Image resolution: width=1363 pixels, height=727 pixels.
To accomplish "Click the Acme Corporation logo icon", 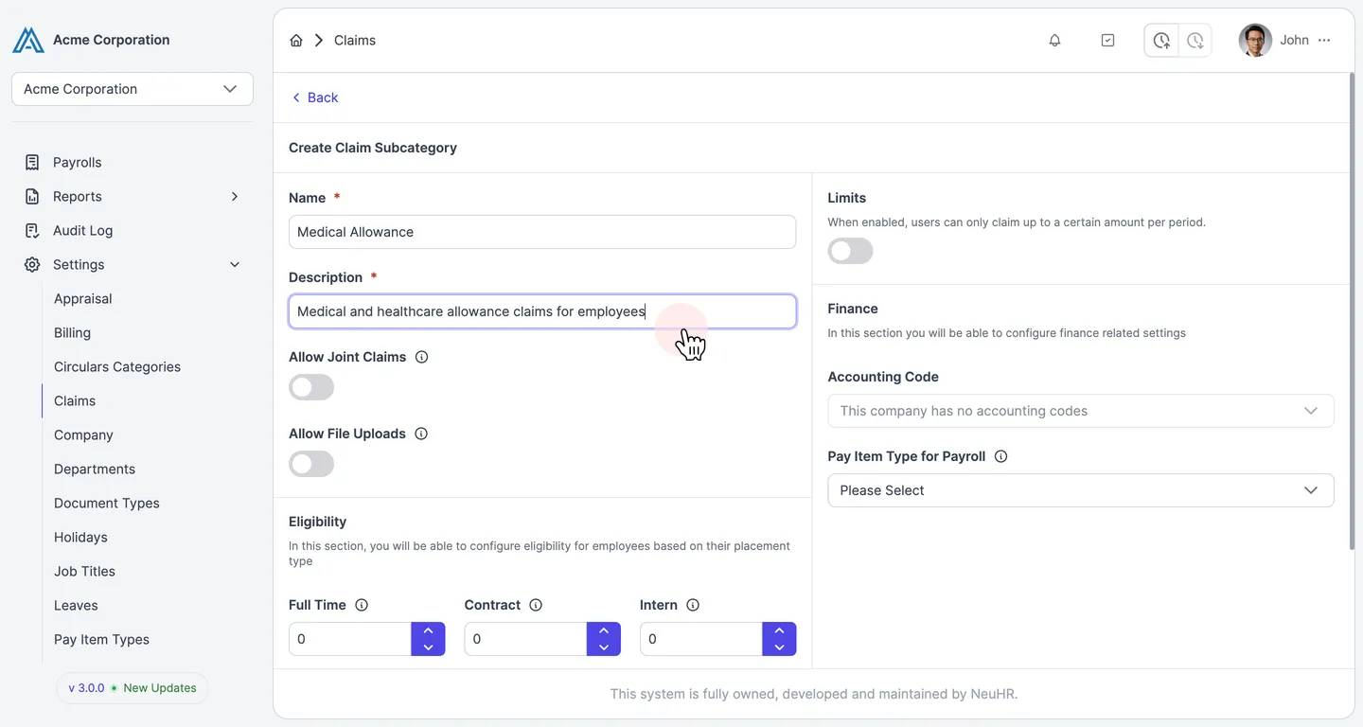I will click(28, 40).
